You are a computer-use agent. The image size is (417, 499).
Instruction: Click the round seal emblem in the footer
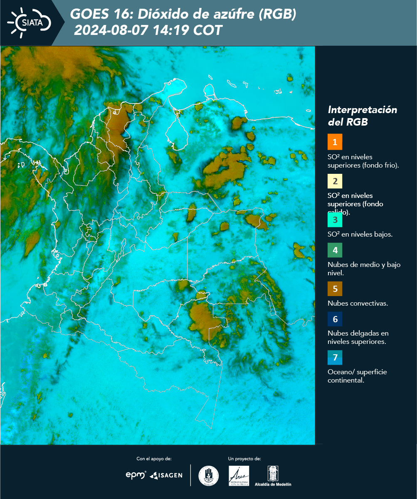209,476
